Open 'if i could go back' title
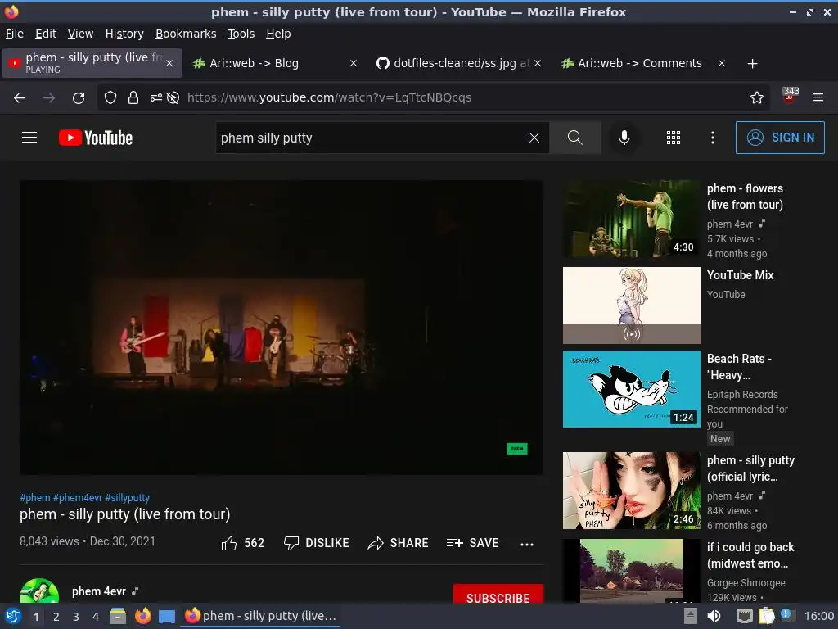 tap(750, 555)
